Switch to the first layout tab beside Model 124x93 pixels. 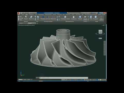click(x=25, y=80)
